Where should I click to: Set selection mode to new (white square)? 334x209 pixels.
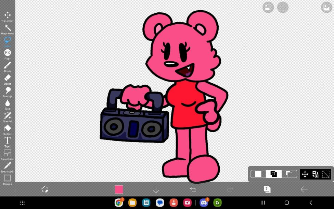coord(258,174)
